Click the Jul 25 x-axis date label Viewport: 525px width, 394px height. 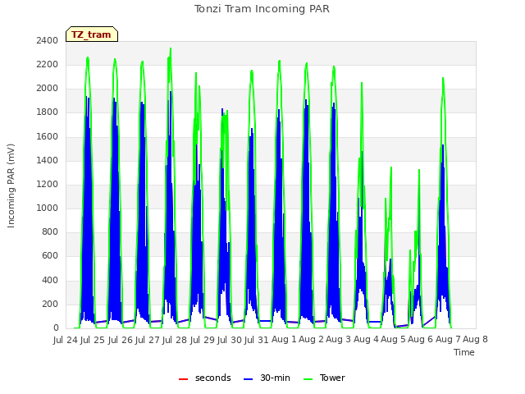tap(93, 340)
